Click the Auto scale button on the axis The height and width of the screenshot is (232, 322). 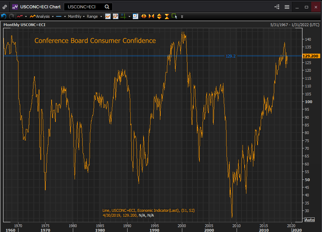309,219
